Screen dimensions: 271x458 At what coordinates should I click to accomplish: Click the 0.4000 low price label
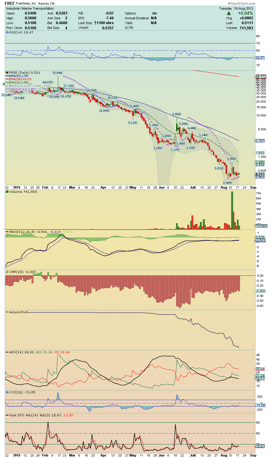227,183
